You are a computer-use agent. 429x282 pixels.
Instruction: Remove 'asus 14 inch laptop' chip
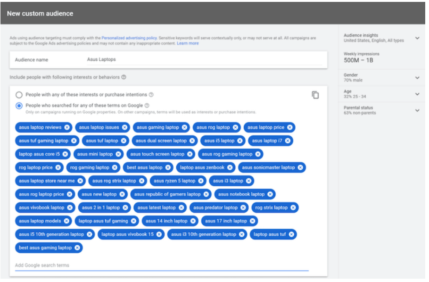coord(193,221)
